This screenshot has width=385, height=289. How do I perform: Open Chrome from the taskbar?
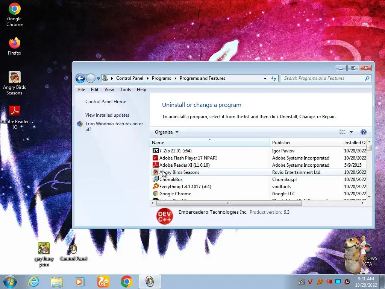point(126,281)
